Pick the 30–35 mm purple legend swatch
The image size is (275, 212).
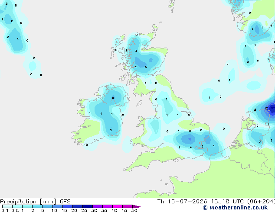coord(98,206)
